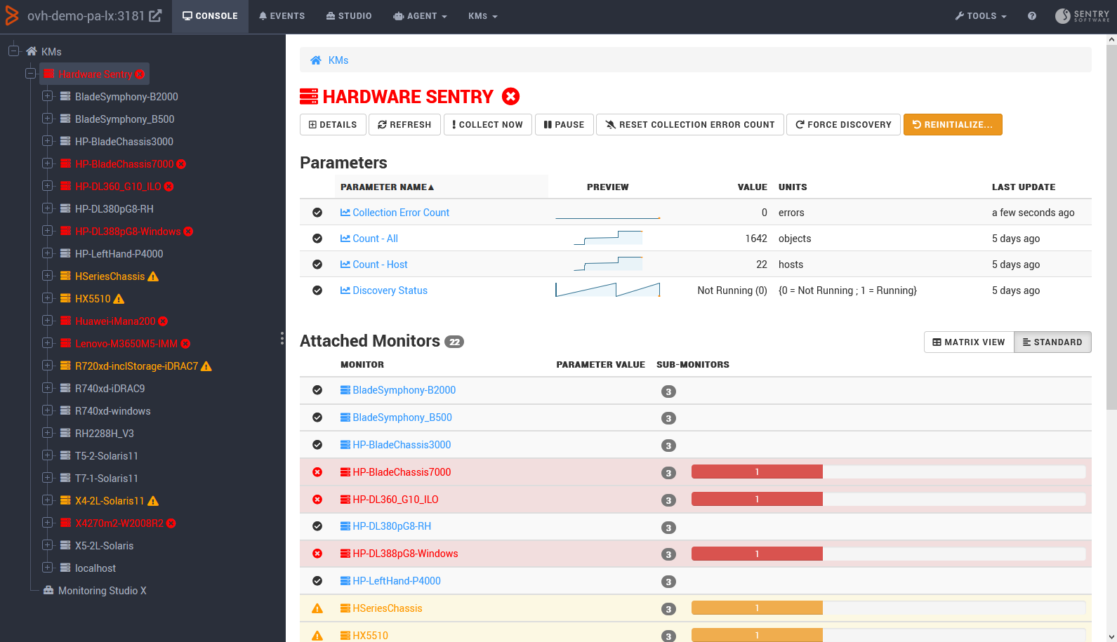Switch to the Events tab
The width and height of the screenshot is (1117, 642).
point(282,16)
